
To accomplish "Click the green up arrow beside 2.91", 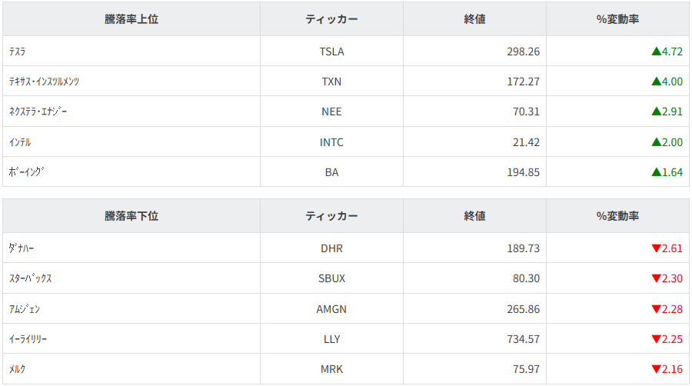I will (x=656, y=111).
